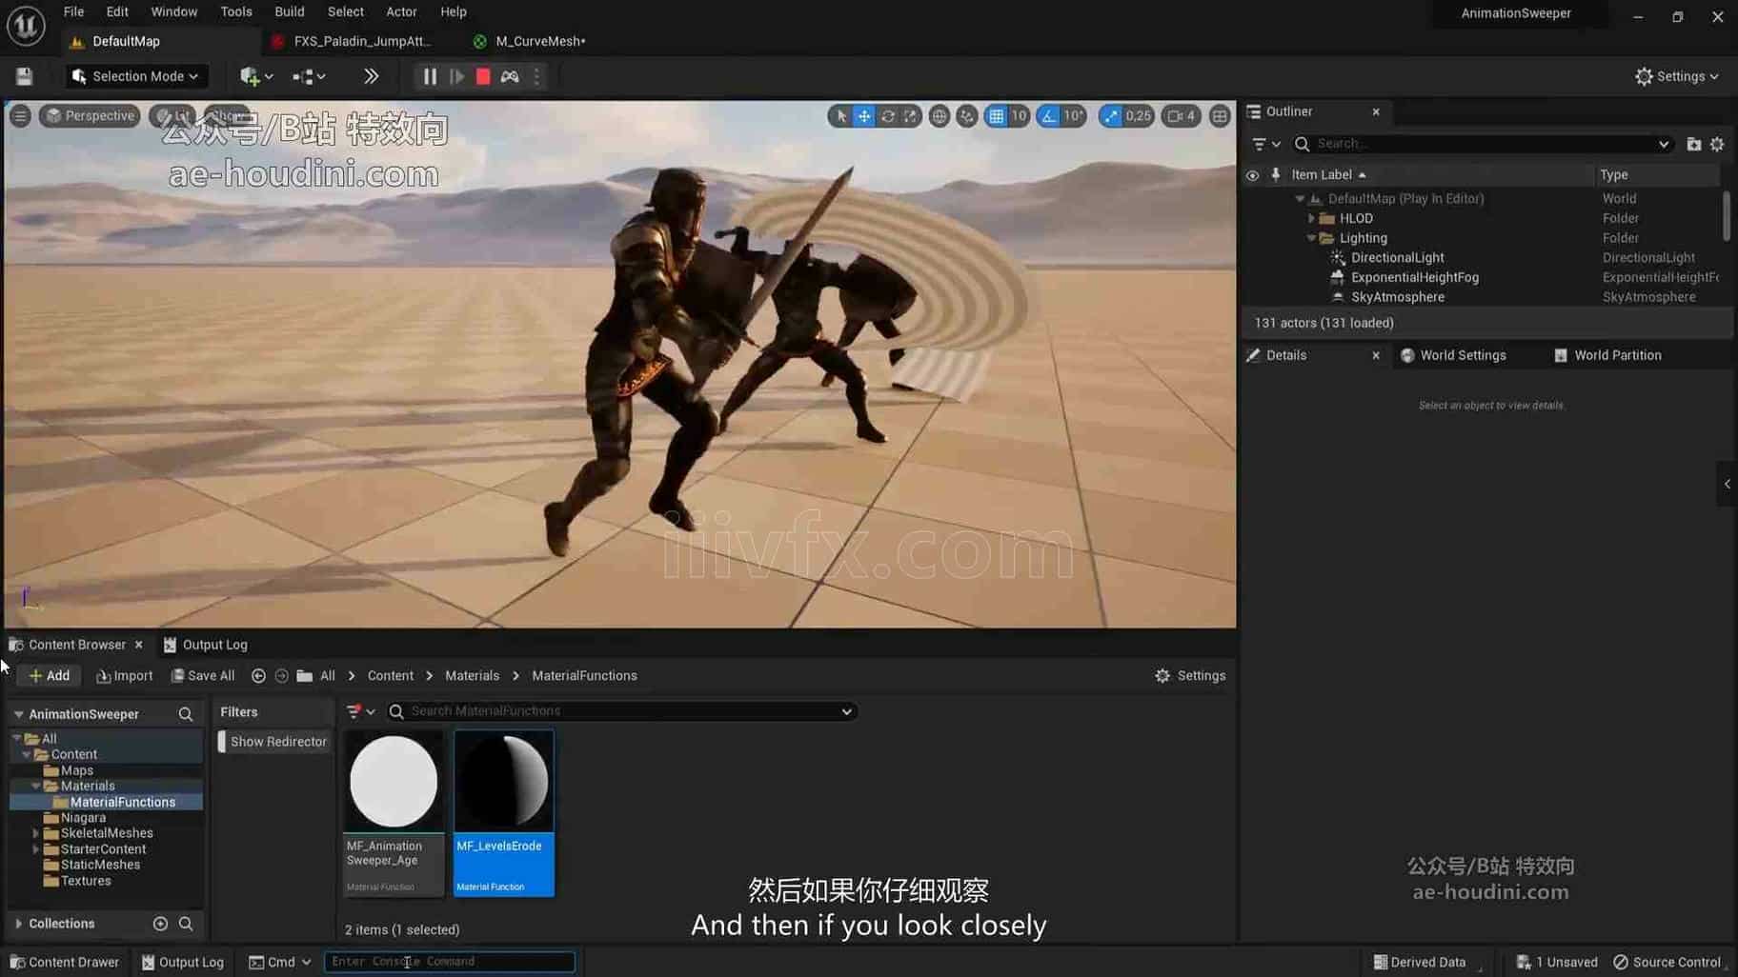This screenshot has width=1738, height=977.
Task: Click the pin column icon in Outliner
Action: [1275, 175]
